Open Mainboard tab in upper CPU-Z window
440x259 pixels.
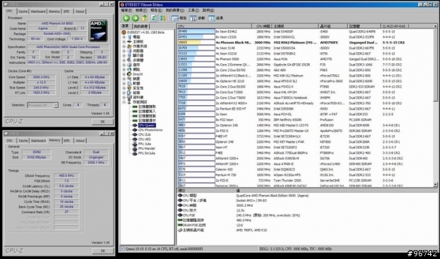[38, 12]
